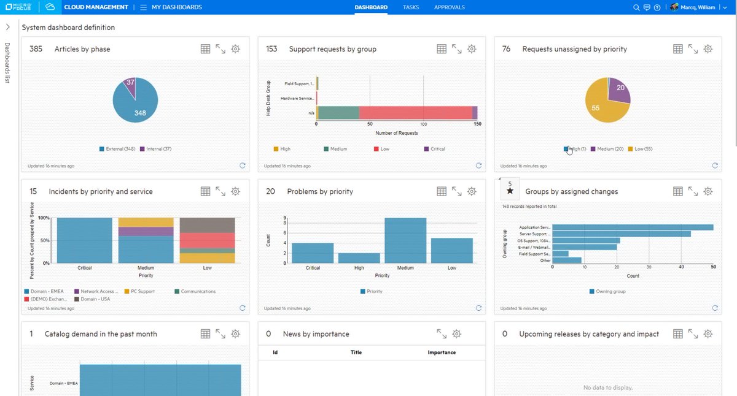Sort news table by Importance column
This screenshot has height=396, width=737.
click(442, 352)
